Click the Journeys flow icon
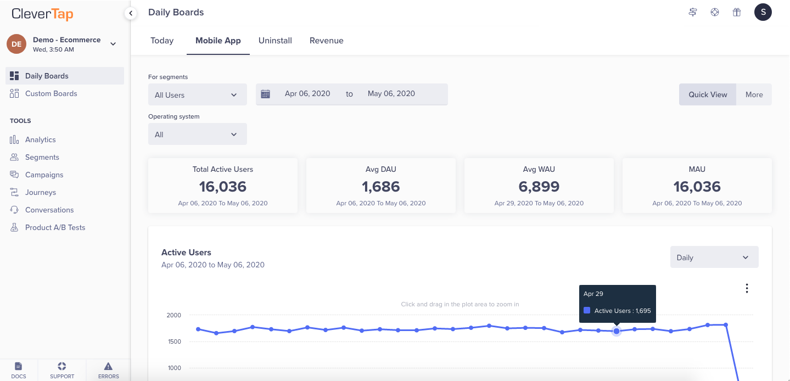 pos(14,192)
